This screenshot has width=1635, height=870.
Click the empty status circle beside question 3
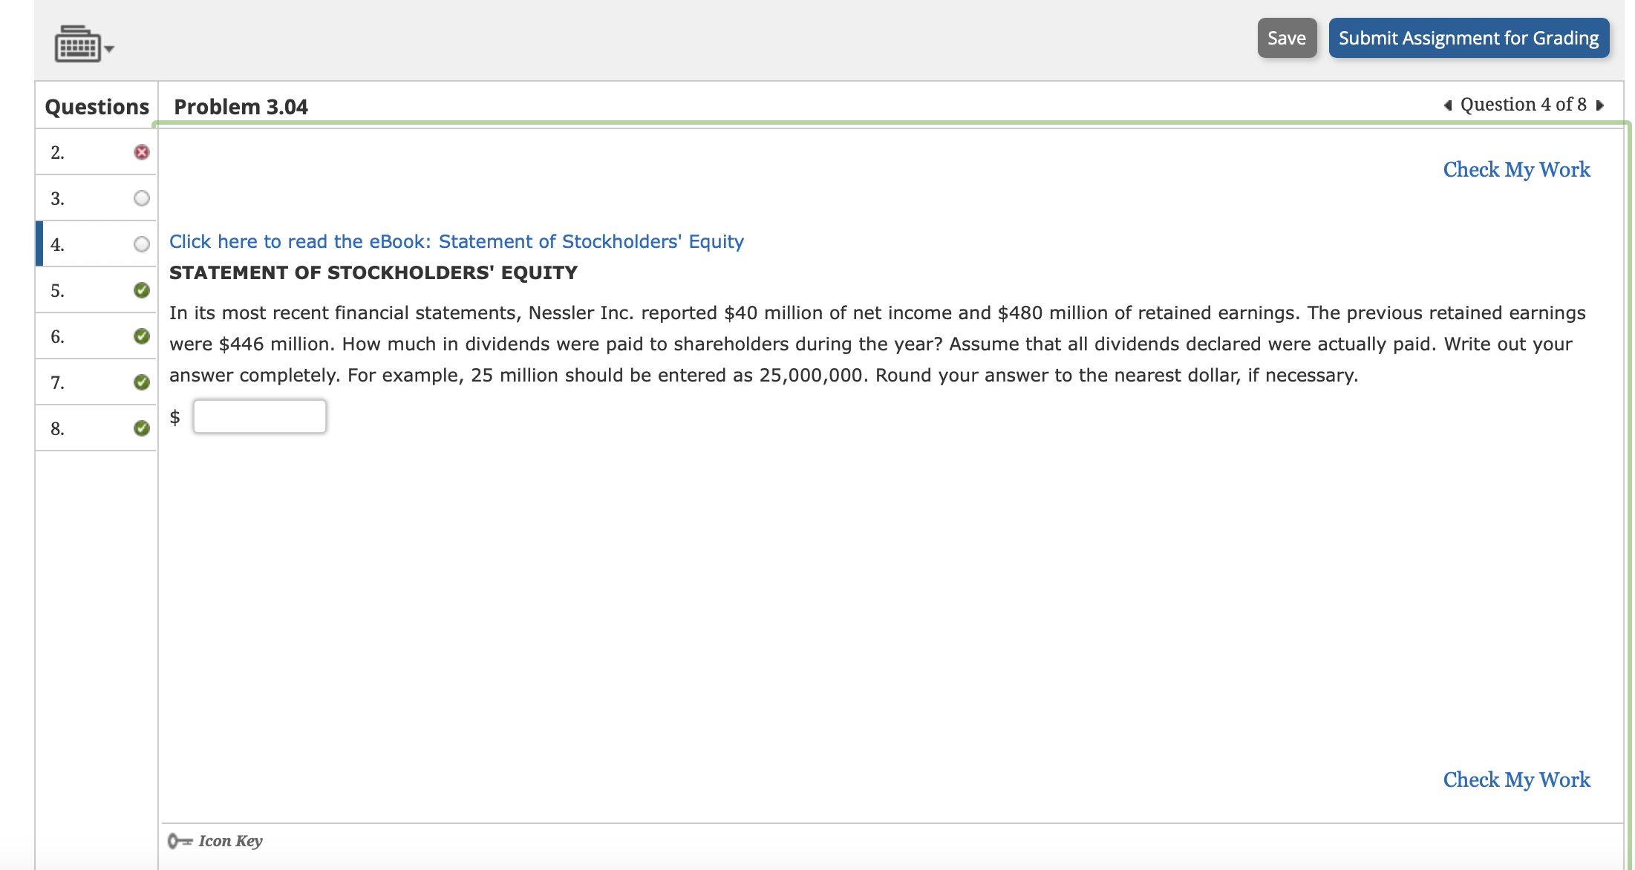click(x=140, y=198)
